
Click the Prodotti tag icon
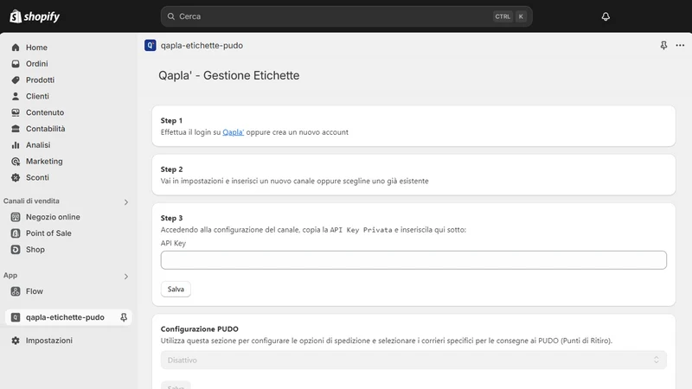[16, 80]
